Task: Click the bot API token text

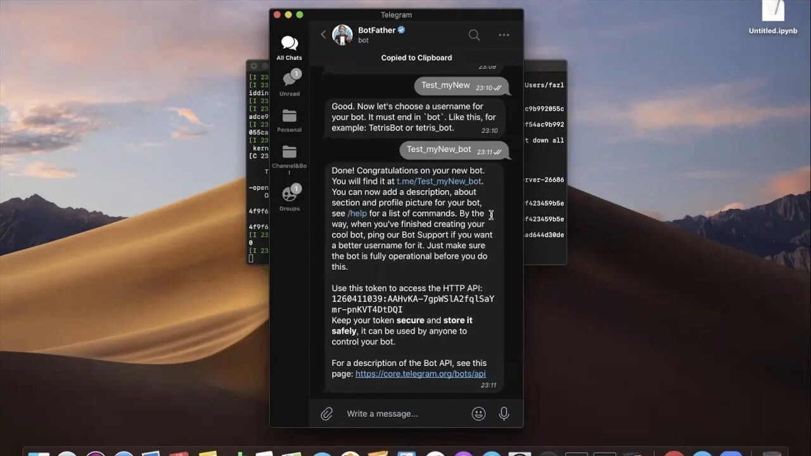Action: pyautogui.click(x=413, y=304)
